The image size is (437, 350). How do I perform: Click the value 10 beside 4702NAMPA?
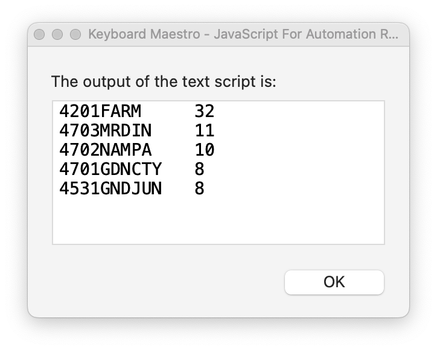205,150
